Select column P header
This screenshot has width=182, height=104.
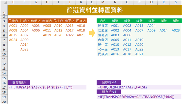point(139,2)
